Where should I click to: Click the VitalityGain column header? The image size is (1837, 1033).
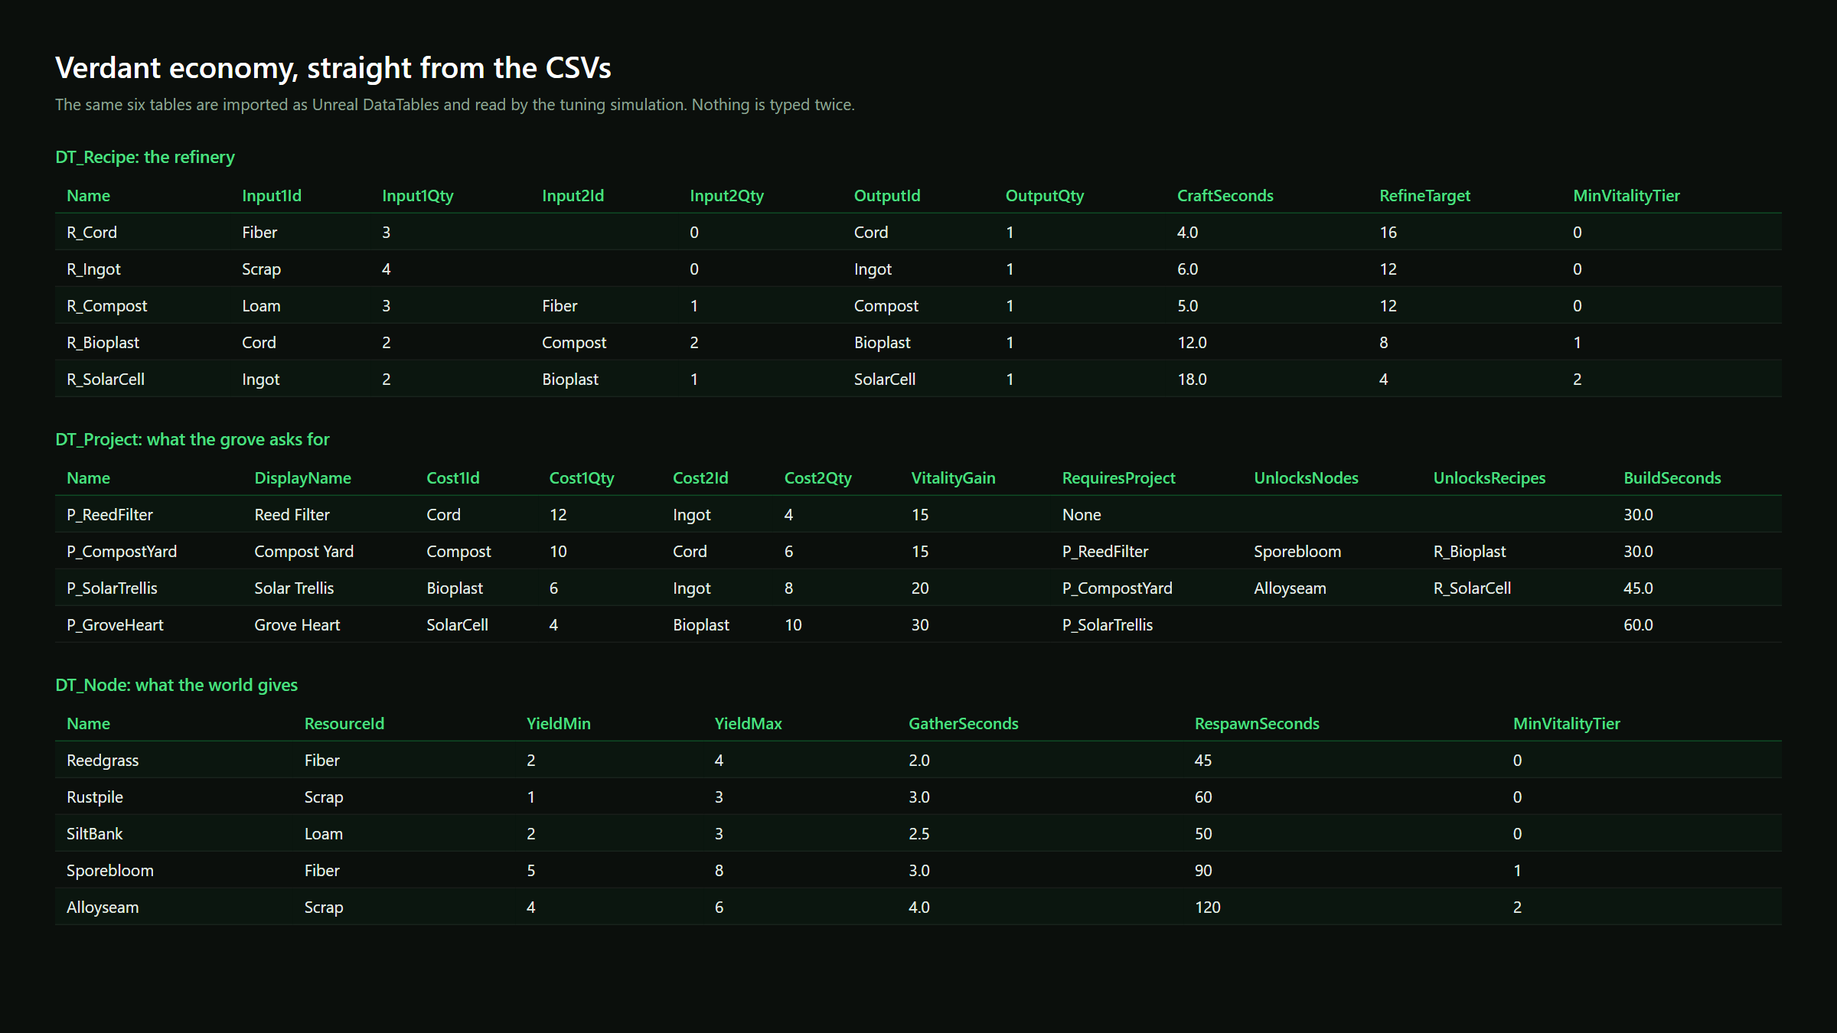[953, 478]
